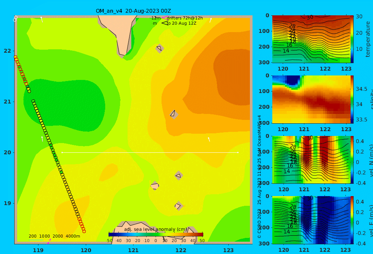Click the white current arrow near 20.3N 119E

(42, 139)
